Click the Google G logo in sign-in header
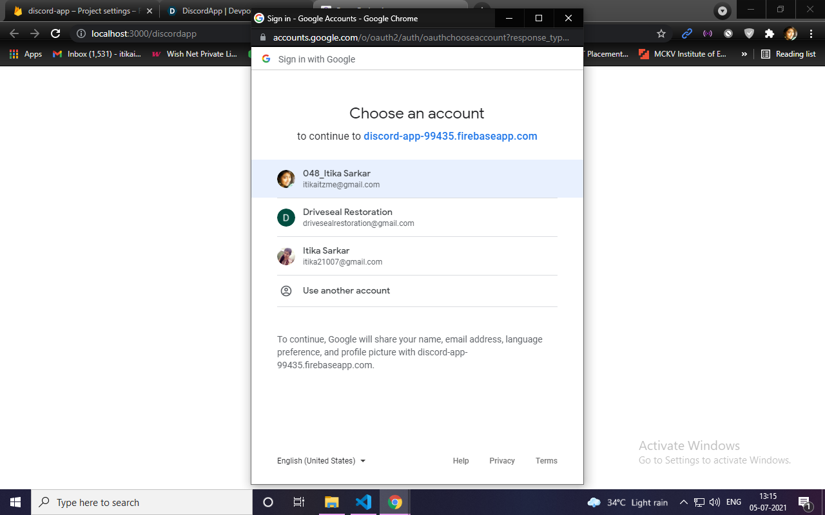Viewport: 825px width, 515px height. pos(266,59)
